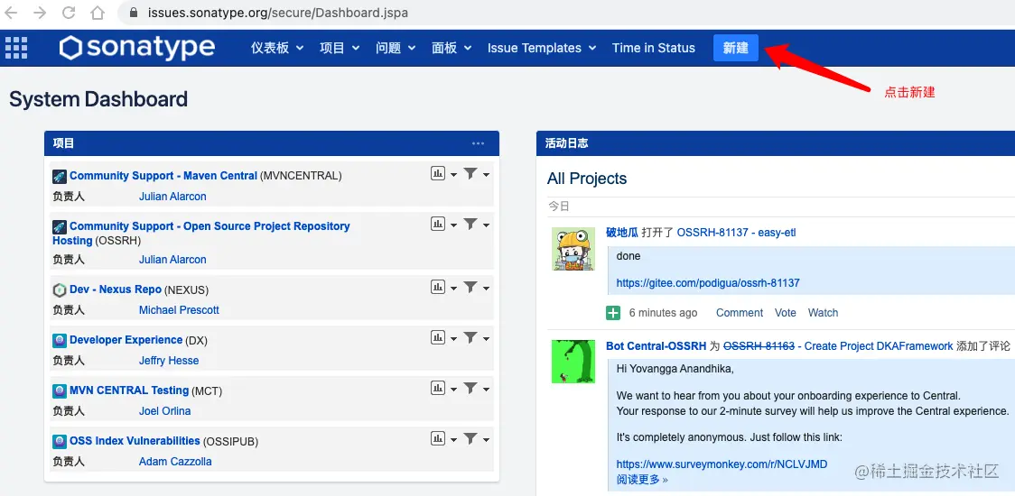Click the blue 新建 create button
The image size is (1015, 496).
click(735, 48)
